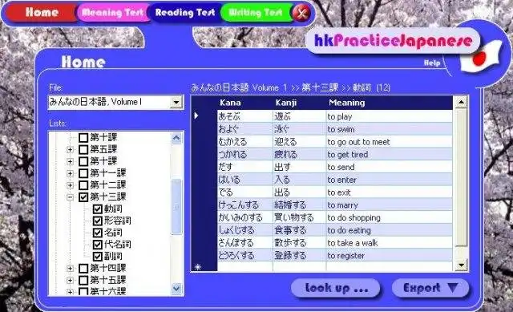Expand the 第十五課 tree node
This screenshot has height=312, width=513.
(70, 280)
